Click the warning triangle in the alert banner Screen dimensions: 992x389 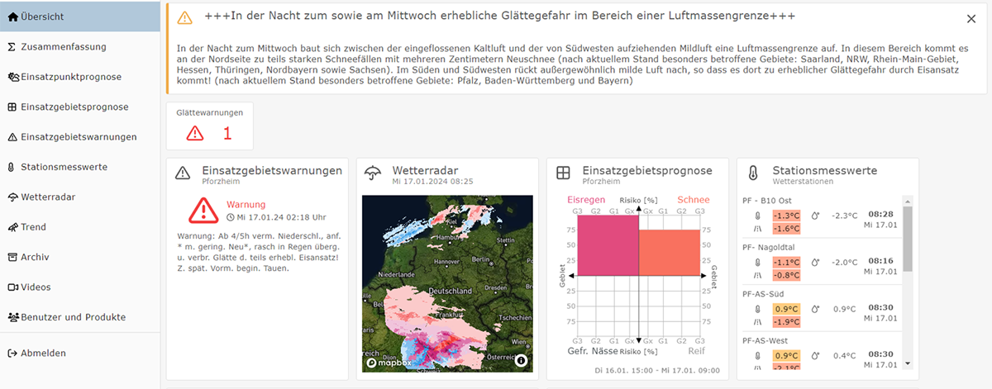pos(185,17)
